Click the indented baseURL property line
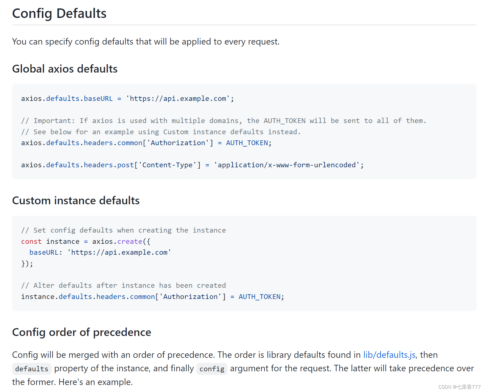Viewport: 485px width, 392px height. coord(100,252)
